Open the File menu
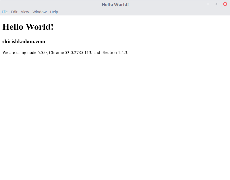Screen dimensions: 230x180 (x=5, y=12)
